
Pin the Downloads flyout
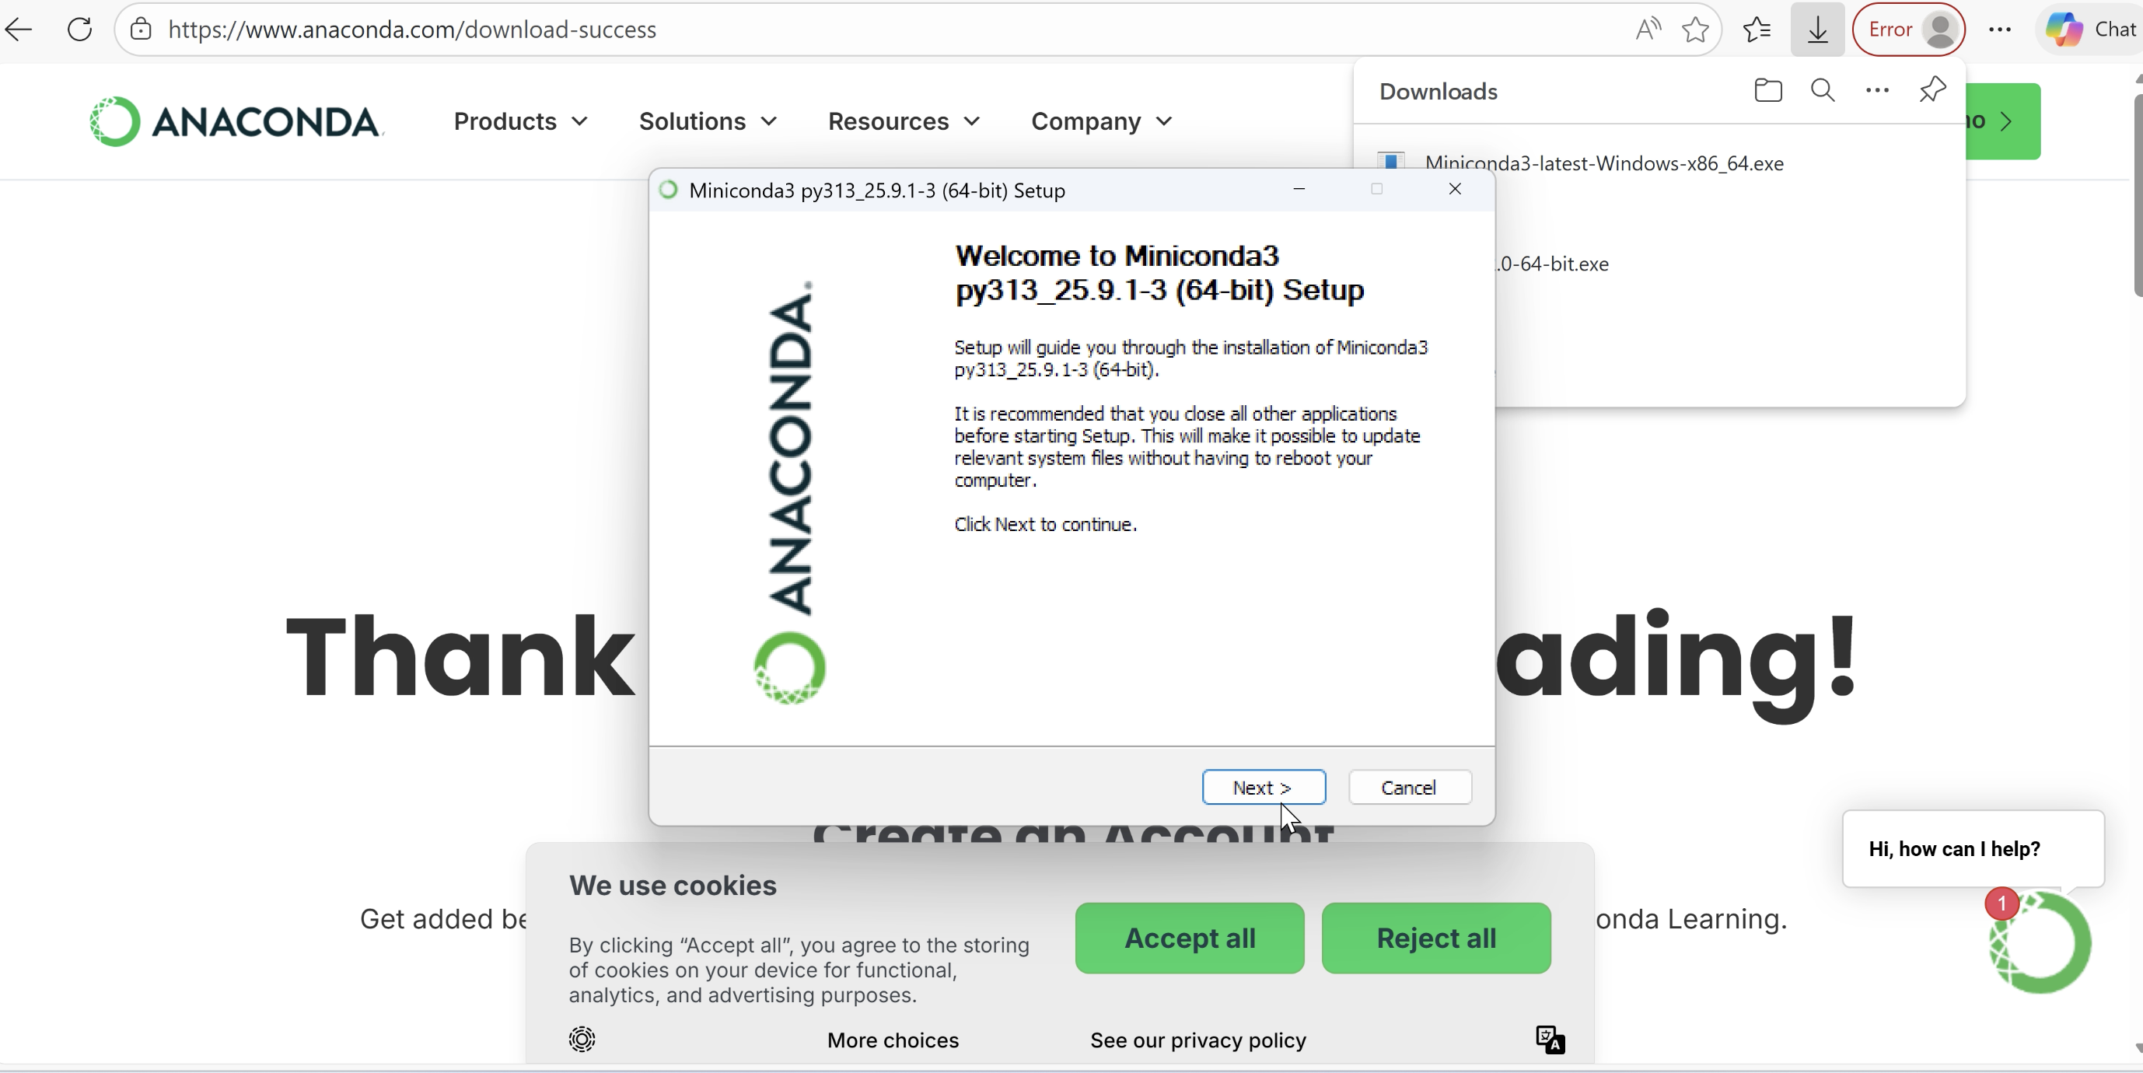point(1931,90)
